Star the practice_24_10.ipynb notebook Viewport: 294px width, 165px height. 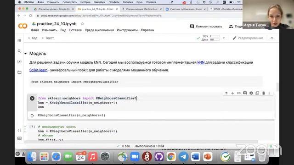pyautogui.click(x=82, y=24)
